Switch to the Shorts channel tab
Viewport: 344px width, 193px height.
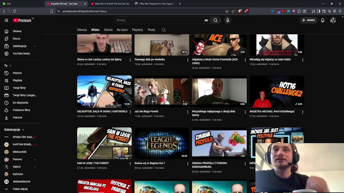point(108,30)
